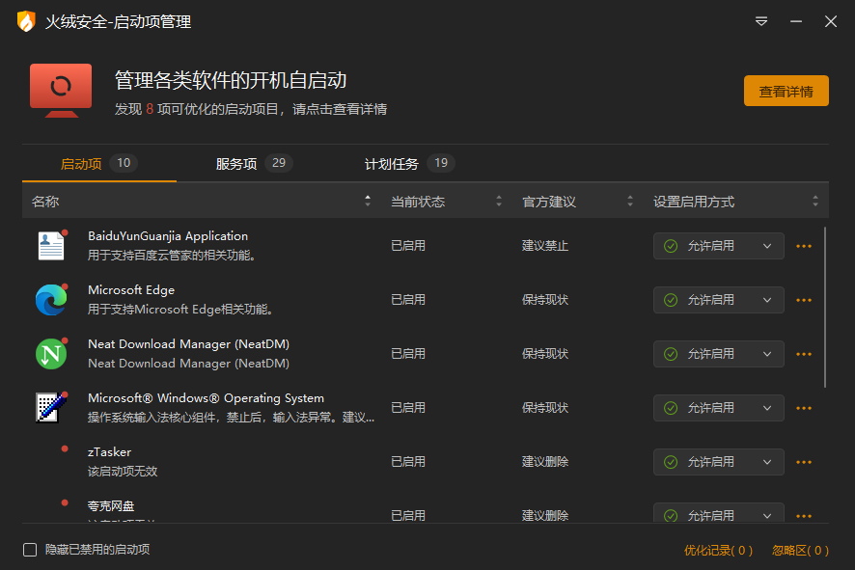This screenshot has height=570, width=855.
Task: Expand 允许启用 dropdown for BaiduYunGuanjia
Action: click(x=719, y=246)
